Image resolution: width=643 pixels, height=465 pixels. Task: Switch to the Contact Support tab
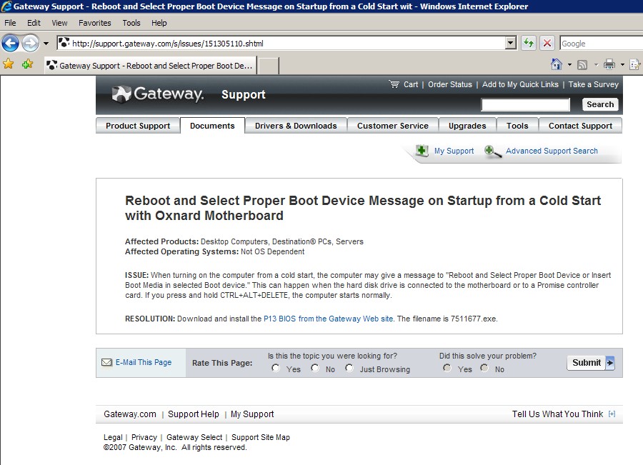pos(580,126)
